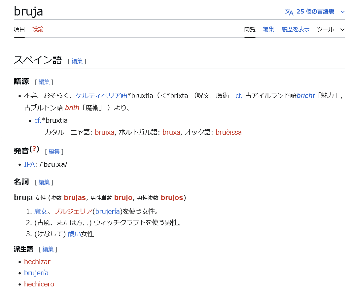Open the ブルジェリア red link

click(73, 212)
